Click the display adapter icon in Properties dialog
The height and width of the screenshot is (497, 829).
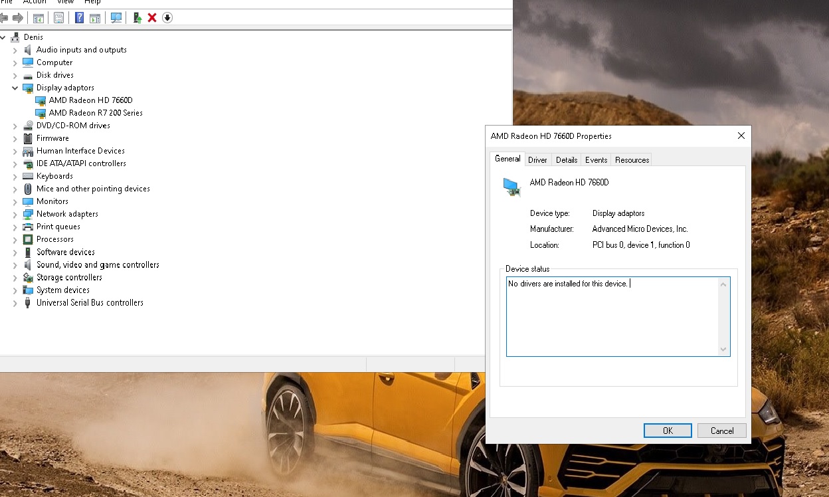pyautogui.click(x=511, y=187)
